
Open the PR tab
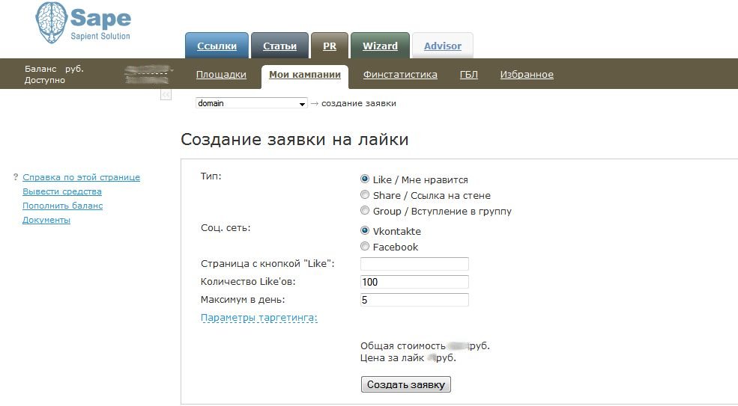(330, 46)
